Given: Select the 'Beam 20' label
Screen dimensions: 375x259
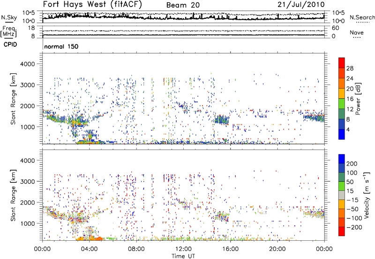Looking at the screenshot, I should click(183, 5).
